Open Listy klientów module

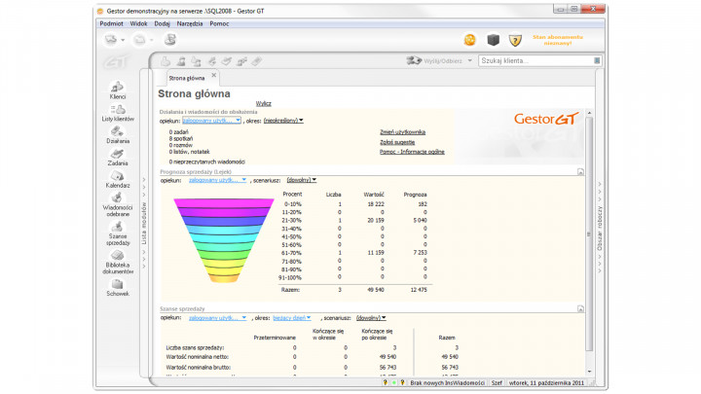(x=118, y=111)
